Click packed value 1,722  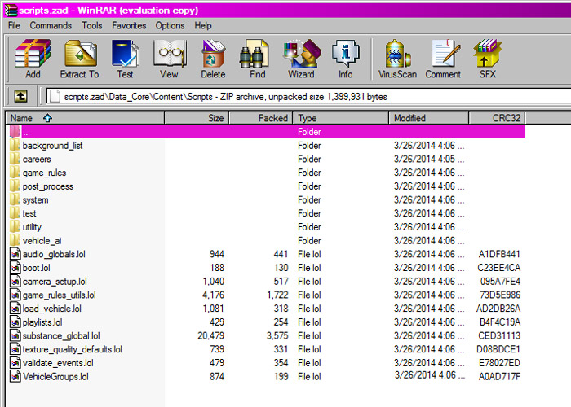[x=277, y=295]
